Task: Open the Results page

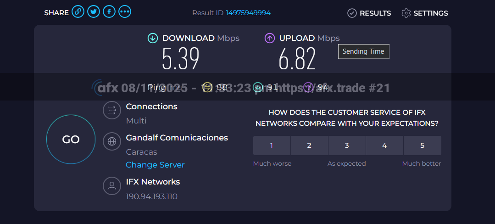Action: (369, 13)
